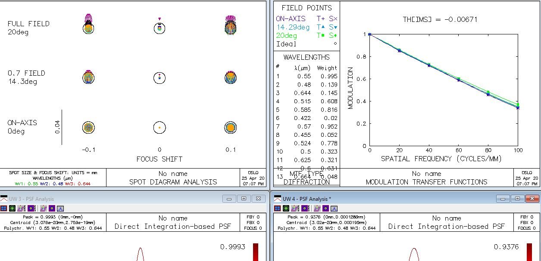The height and width of the screenshot is (261, 541).
Task: Select green circular wavefront icon in UW 4
Action: (x=286, y=208)
